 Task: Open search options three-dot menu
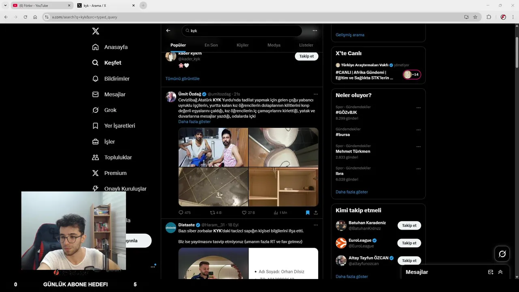point(315,30)
